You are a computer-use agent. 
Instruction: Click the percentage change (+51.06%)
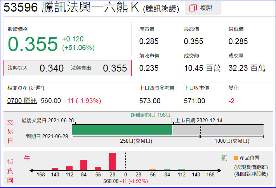pos(78,48)
